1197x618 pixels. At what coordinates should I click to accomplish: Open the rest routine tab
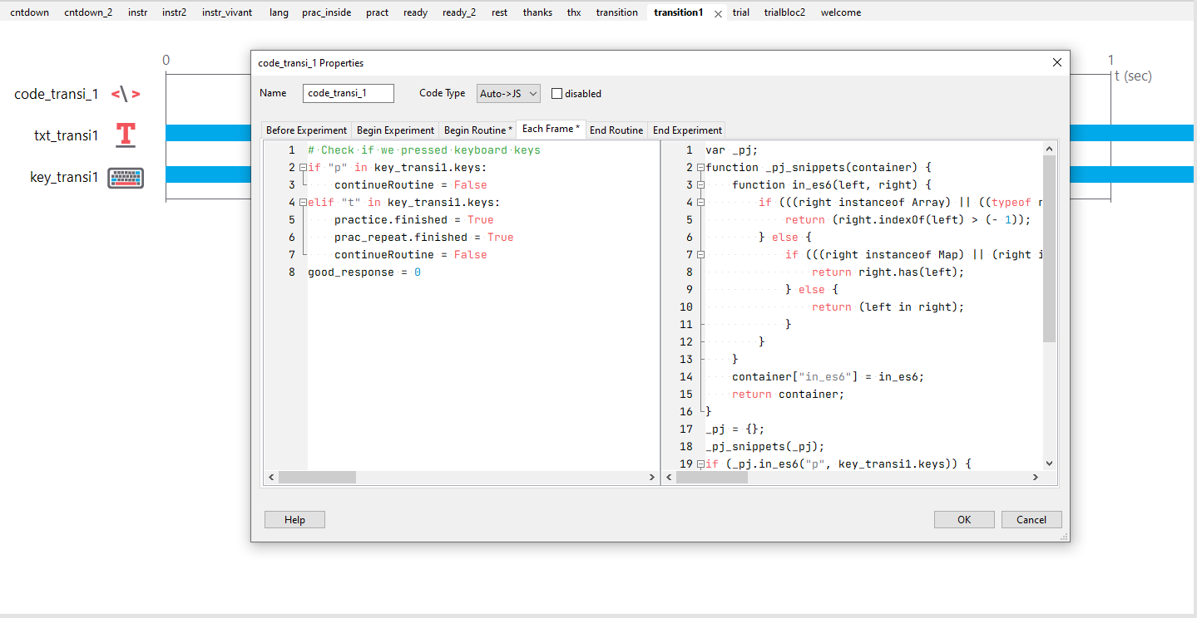pos(500,12)
